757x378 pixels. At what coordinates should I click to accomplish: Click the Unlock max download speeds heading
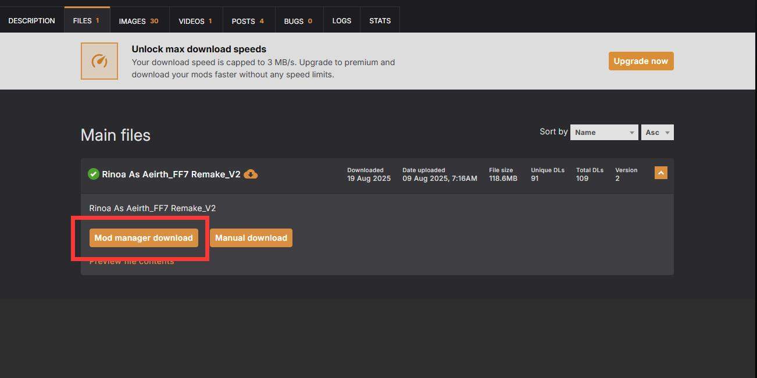(199, 49)
